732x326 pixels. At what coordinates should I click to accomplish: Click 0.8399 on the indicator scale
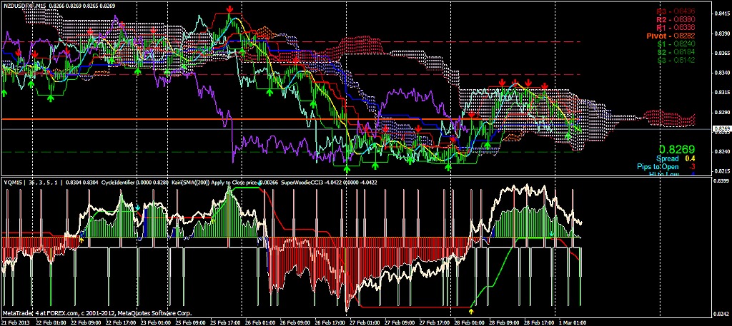721,180
